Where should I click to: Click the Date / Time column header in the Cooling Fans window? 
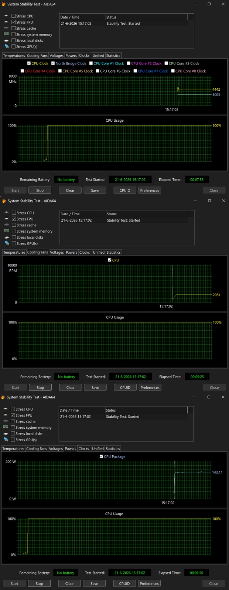[83, 214]
